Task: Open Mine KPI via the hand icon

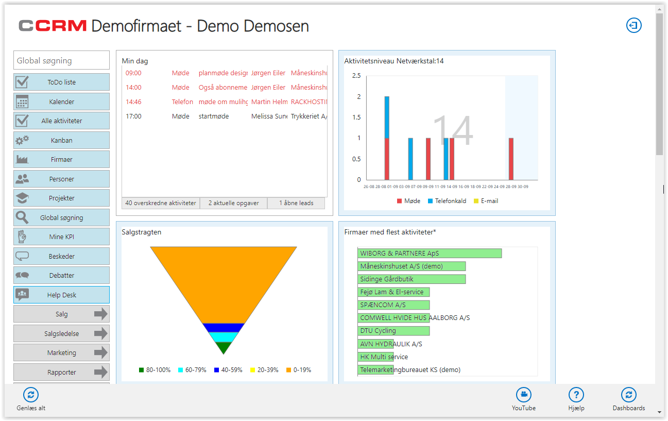Action: (x=23, y=237)
